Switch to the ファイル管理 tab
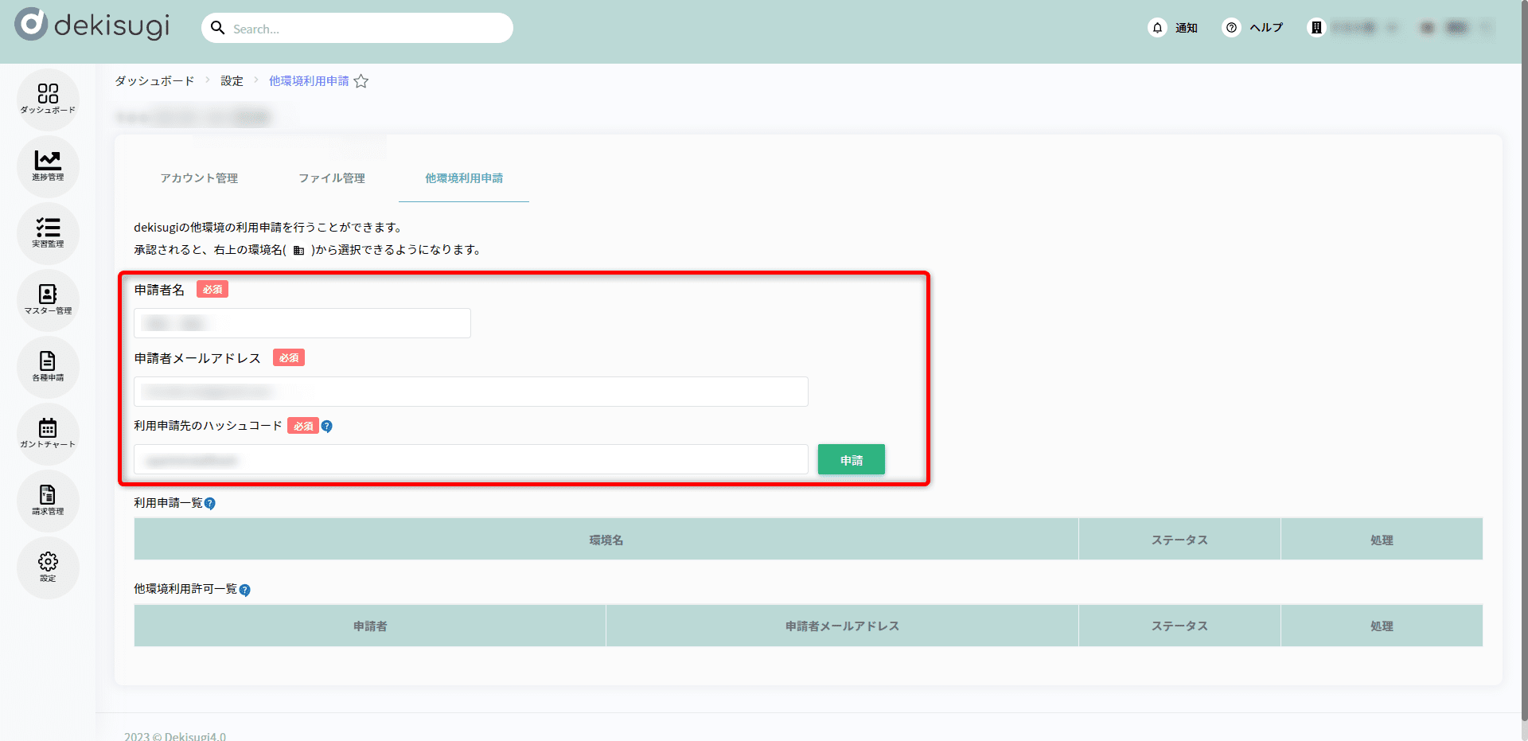The width and height of the screenshot is (1528, 741). pos(332,178)
